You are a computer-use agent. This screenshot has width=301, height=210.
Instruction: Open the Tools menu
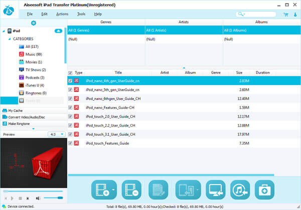pos(81,14)
